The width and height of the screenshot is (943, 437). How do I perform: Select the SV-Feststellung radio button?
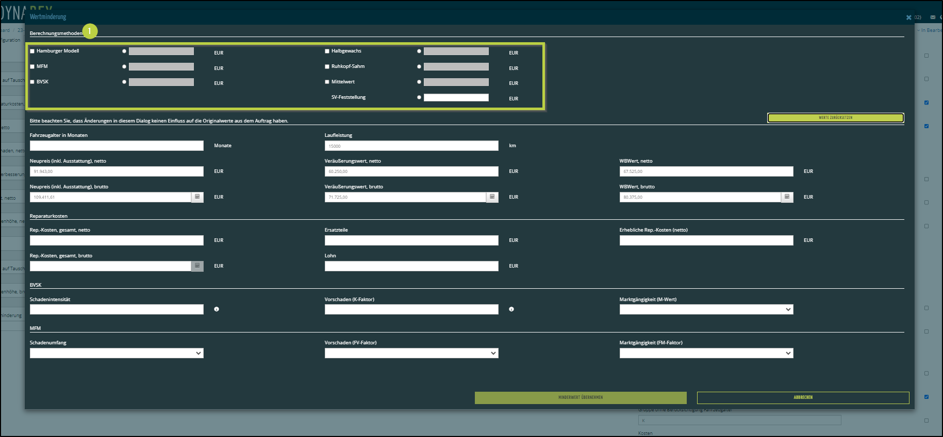pos(419,97)
